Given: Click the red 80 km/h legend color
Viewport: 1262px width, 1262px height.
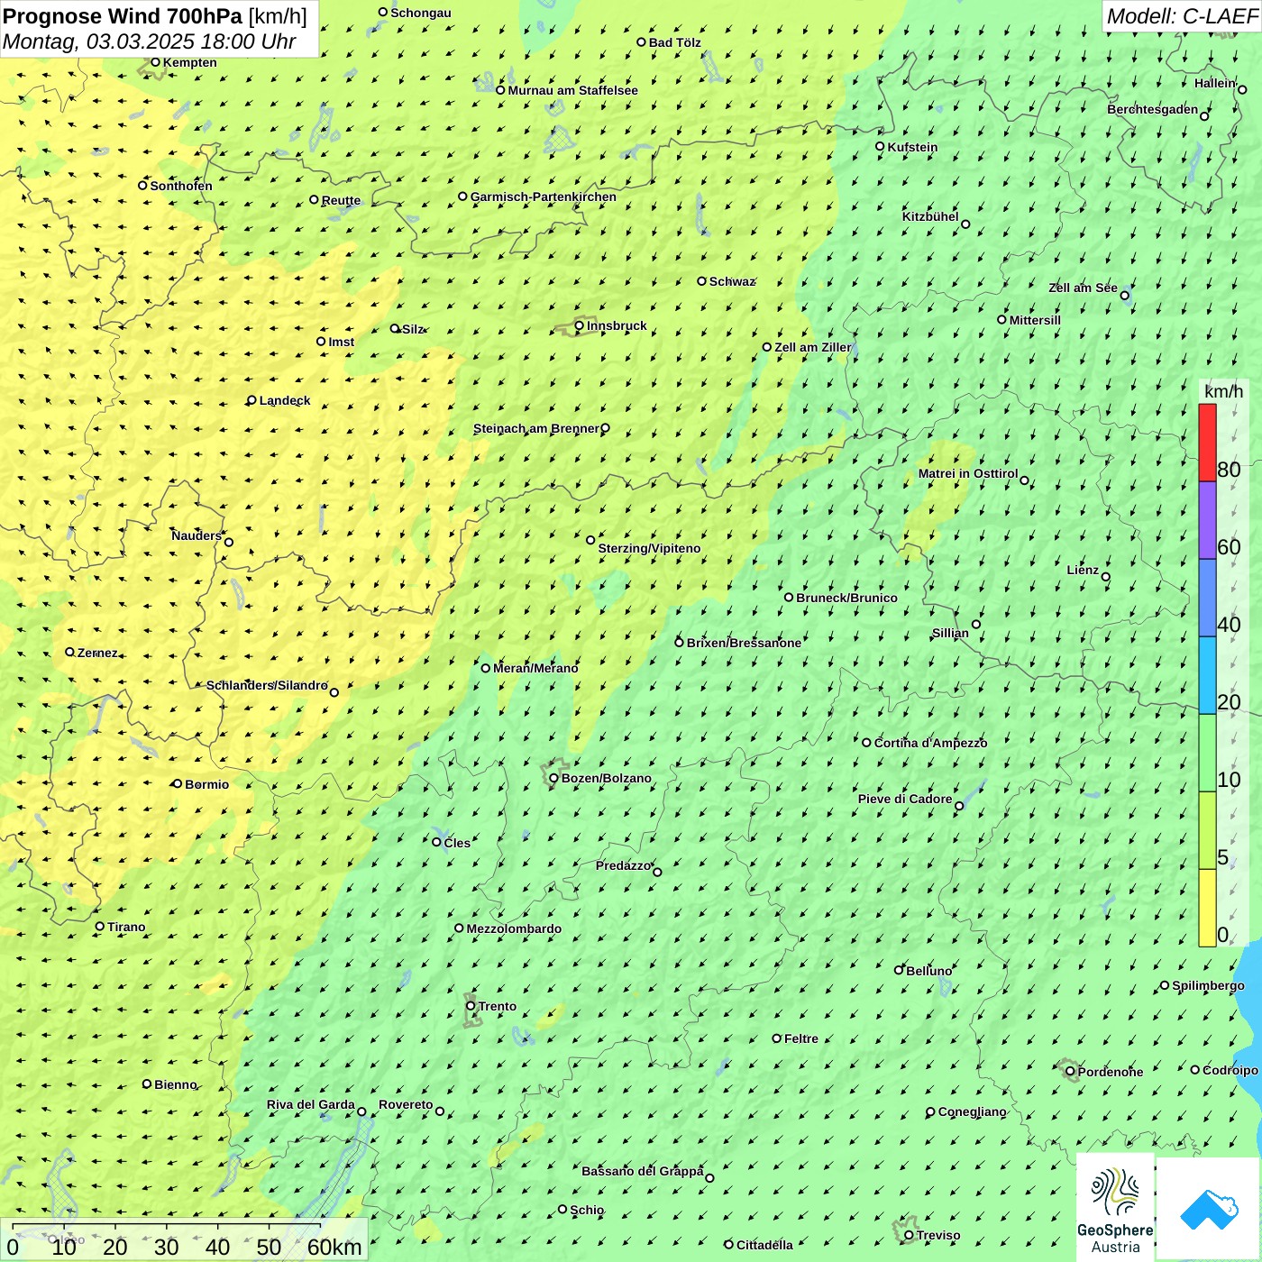Looking at the screenshot, I should (x=1207, y=443).
